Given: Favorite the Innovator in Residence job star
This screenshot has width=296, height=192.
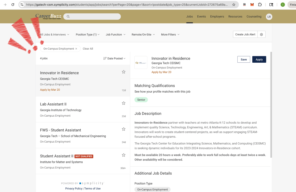Looking at the screenshot, I should (124, 72).
